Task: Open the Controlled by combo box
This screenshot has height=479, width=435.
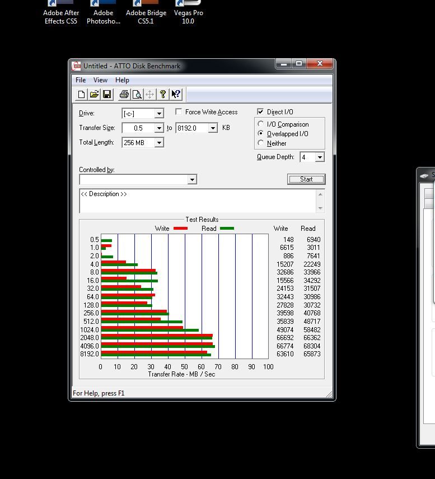Action: click(x=192, y=179)
